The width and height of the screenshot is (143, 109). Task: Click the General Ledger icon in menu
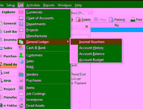point(21,42)
